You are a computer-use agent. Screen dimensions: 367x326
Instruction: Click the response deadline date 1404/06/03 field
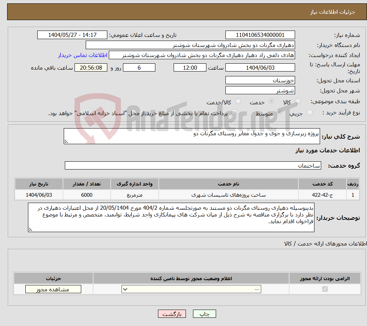pos(260,68)
